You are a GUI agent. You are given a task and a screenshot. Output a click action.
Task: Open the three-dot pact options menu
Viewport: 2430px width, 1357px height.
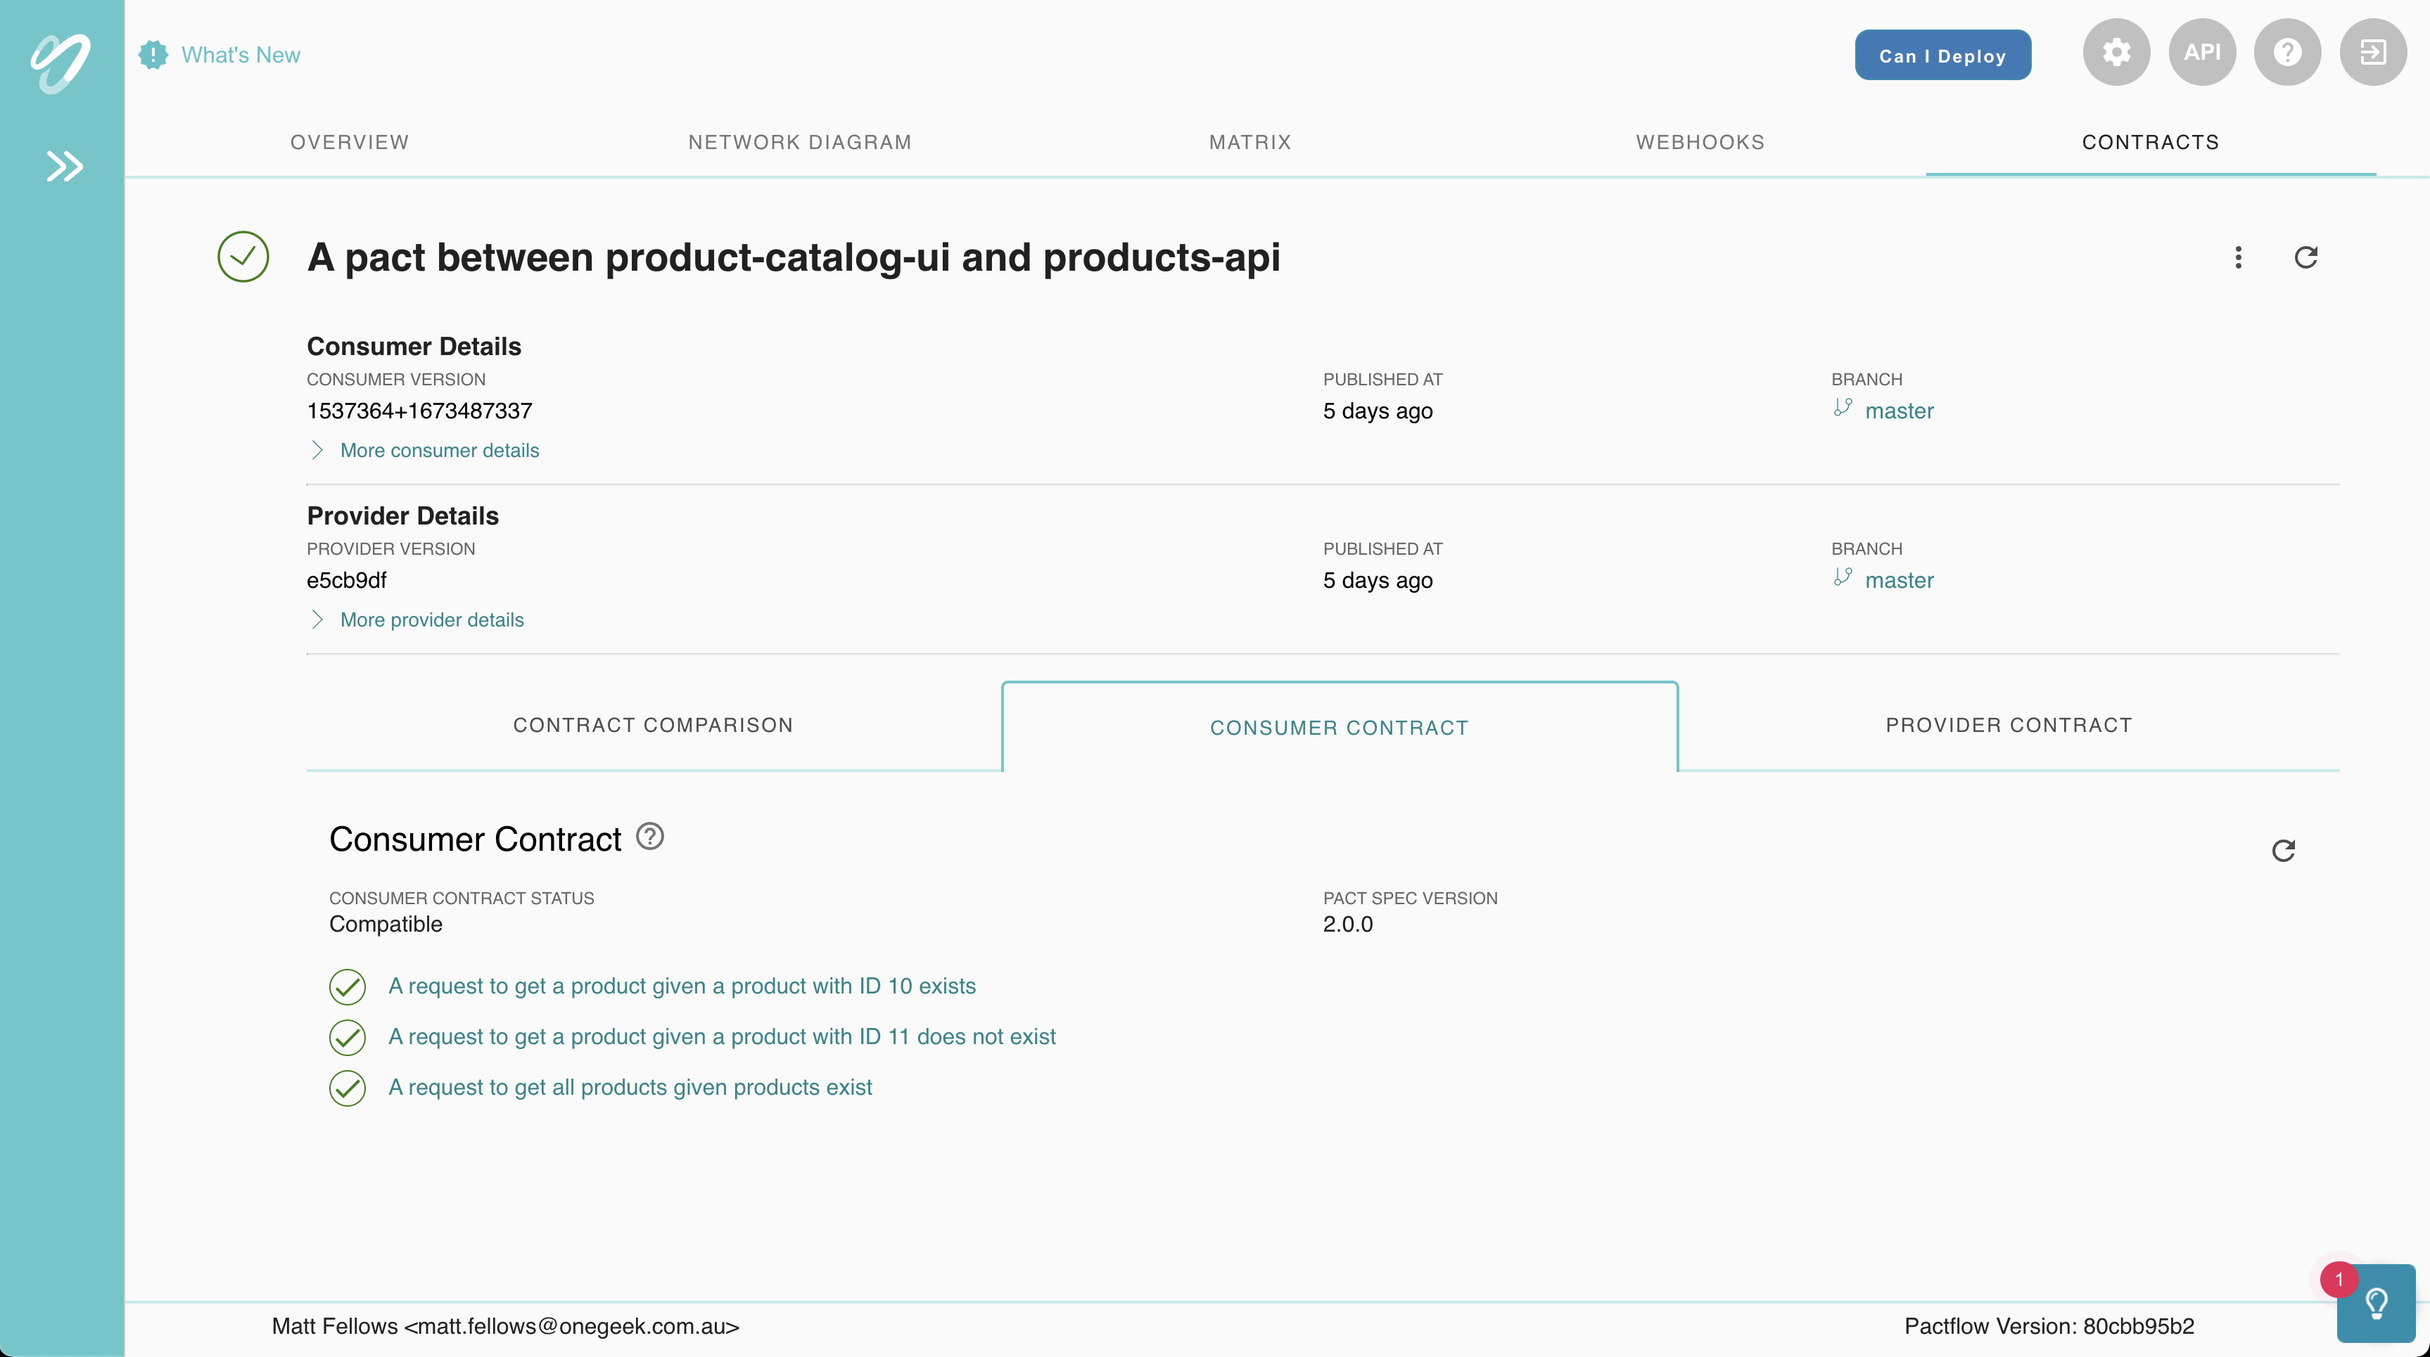tap(2237, 257)
